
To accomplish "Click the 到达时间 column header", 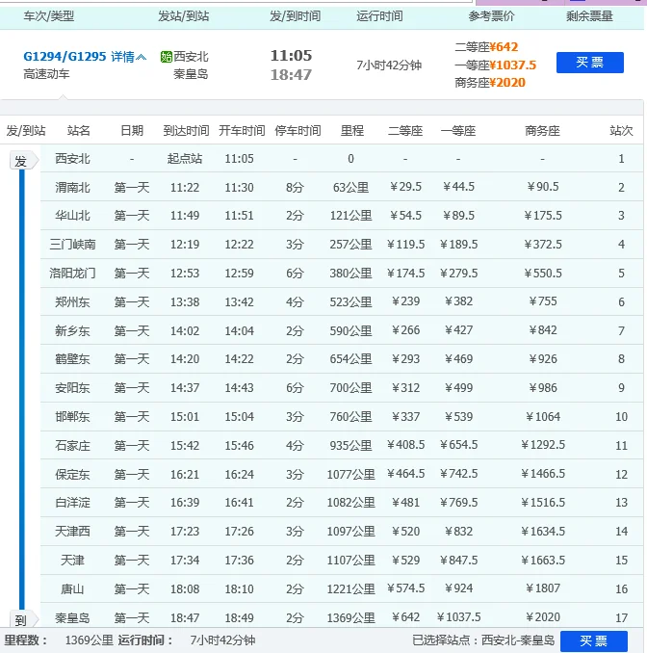I will coord(186,131).
